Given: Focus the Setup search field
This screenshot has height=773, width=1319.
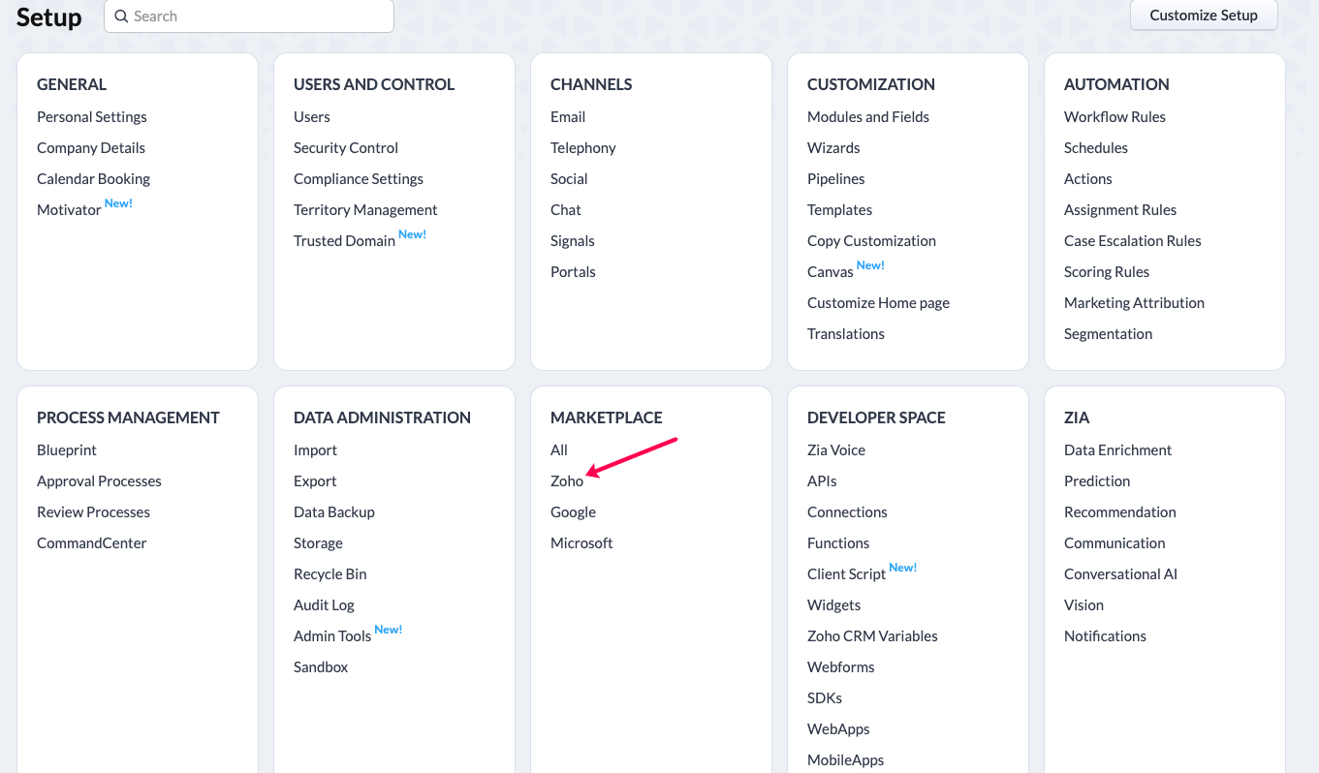Looking at the screenshot, I should tap(249, 16).
